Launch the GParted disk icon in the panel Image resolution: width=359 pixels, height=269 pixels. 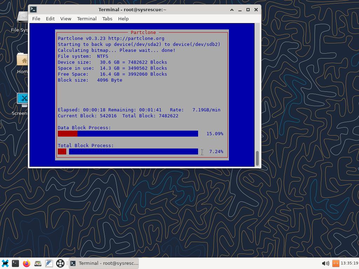tap(38, 263)
